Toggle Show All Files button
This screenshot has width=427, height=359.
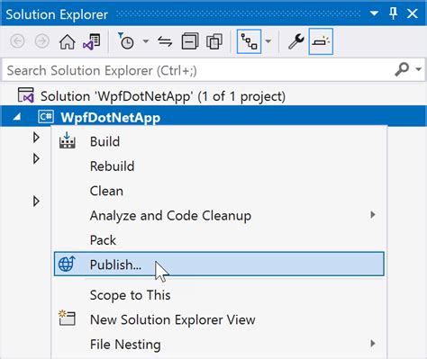coord(214,41)
